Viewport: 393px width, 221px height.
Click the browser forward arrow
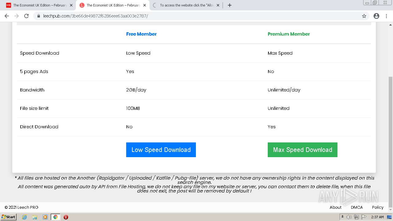coord(17,16)
